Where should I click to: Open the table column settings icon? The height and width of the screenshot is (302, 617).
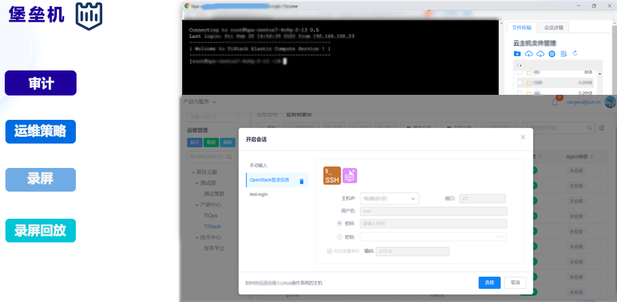[x=602, y=128]
